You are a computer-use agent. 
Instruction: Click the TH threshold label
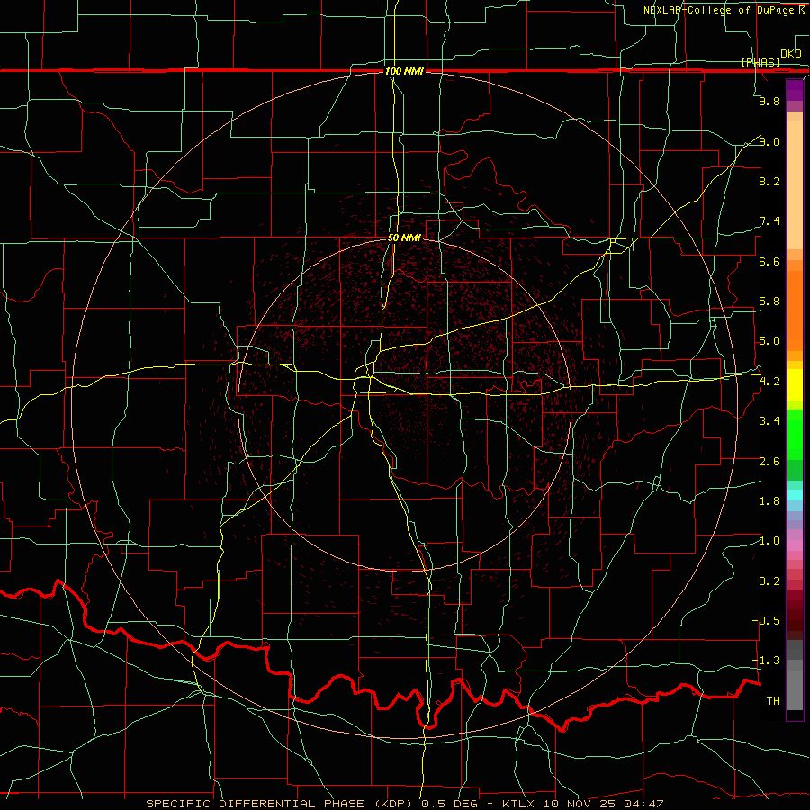pyautogui.click(x=773, y=701)
